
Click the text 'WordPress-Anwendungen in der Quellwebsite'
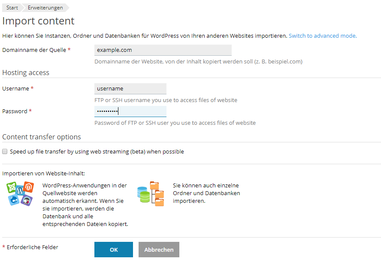point(85,205)
